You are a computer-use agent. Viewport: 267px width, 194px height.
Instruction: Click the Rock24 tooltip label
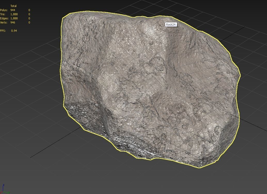tap(171, 24)
